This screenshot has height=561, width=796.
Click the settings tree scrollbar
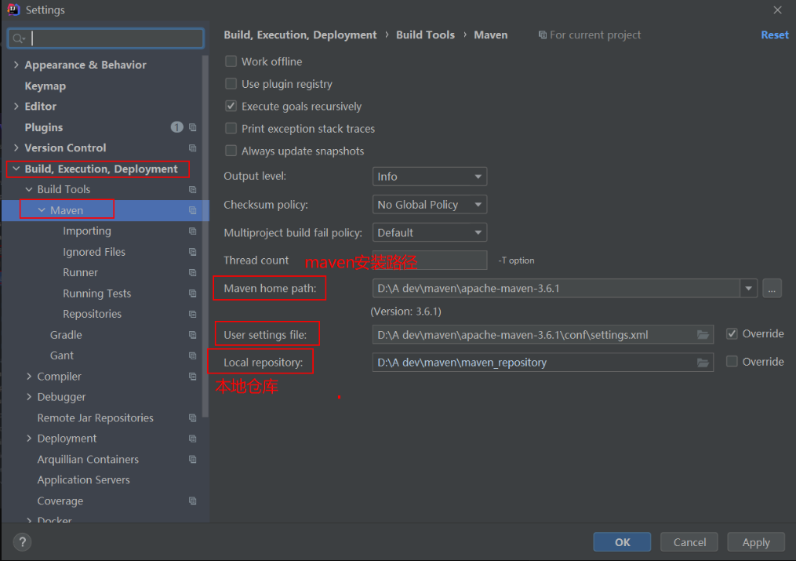click(x=205, y=235)
